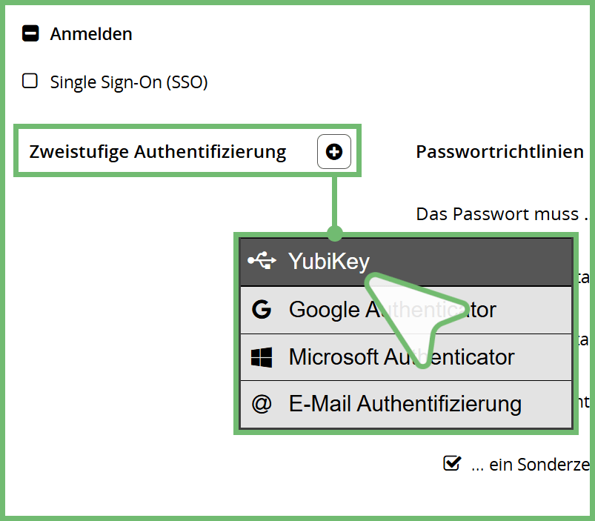Click the Passwortrichtlinien heading
This screenshot has height=521, width=595.
[499, 152]
